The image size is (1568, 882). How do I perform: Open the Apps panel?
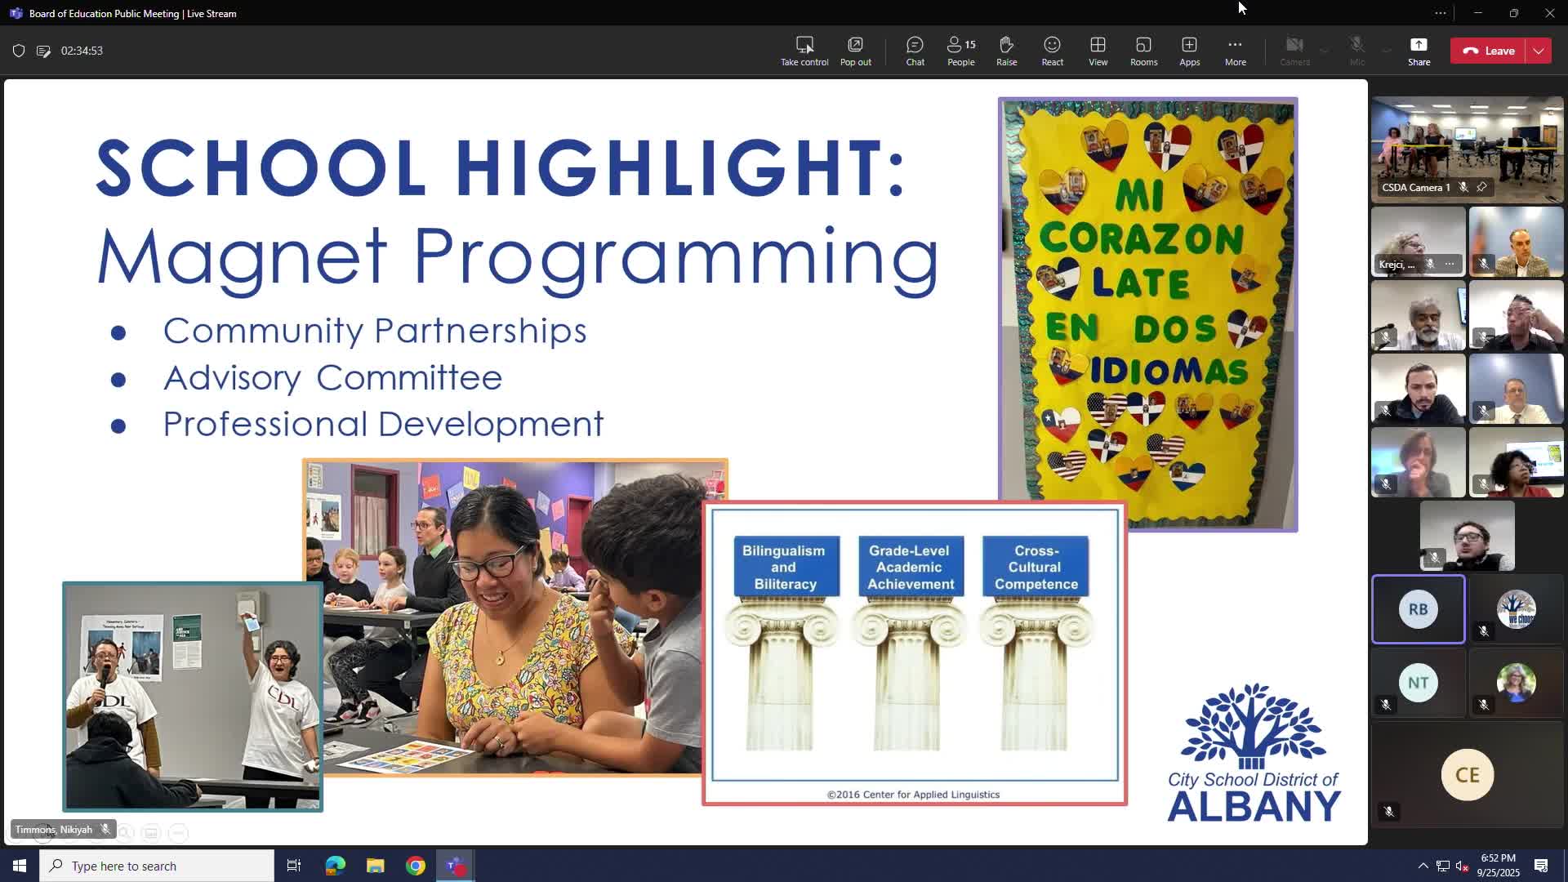pyautogui.click(x=1189, y=51)
